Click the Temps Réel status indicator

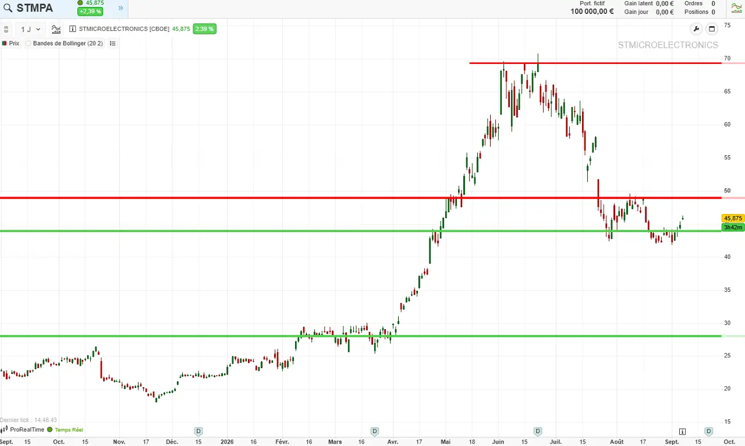[65, 430]
